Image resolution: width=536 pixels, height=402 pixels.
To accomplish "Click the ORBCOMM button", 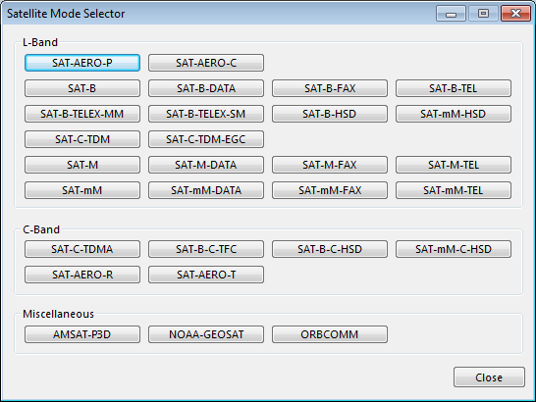I will pos(330,334).
